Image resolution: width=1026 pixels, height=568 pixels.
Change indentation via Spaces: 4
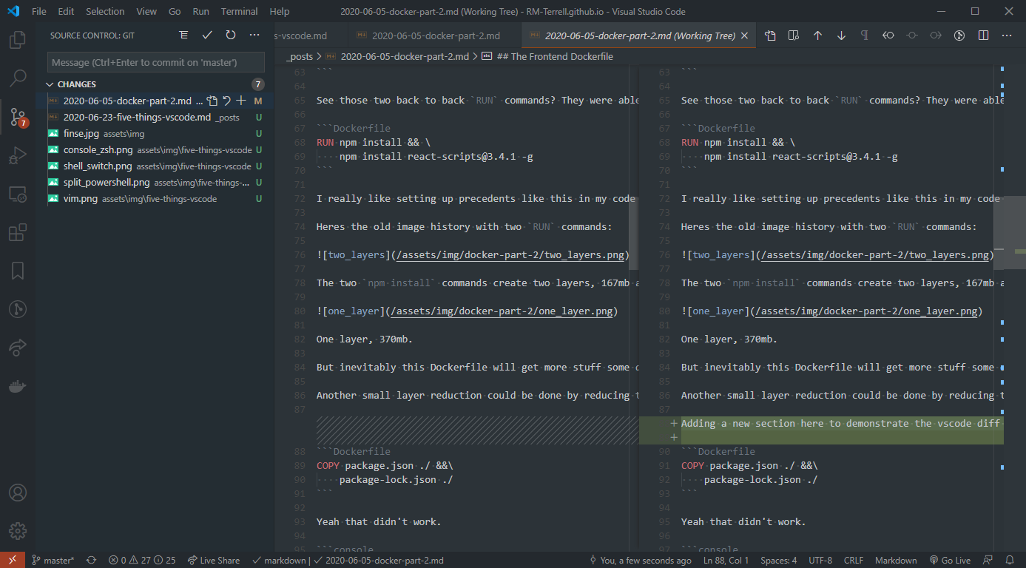pyautogui.click(x=778, y=560)
